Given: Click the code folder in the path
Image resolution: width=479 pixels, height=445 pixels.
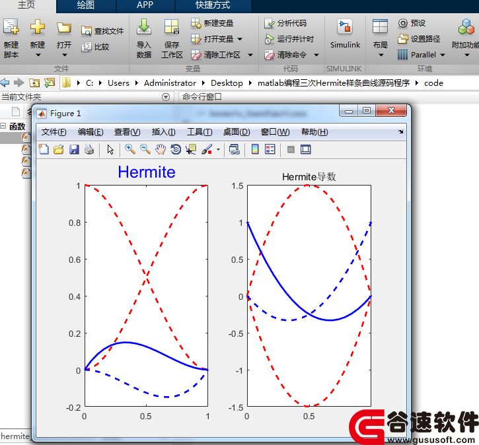Looking at the screenshot, I should (x=433, y=83).
